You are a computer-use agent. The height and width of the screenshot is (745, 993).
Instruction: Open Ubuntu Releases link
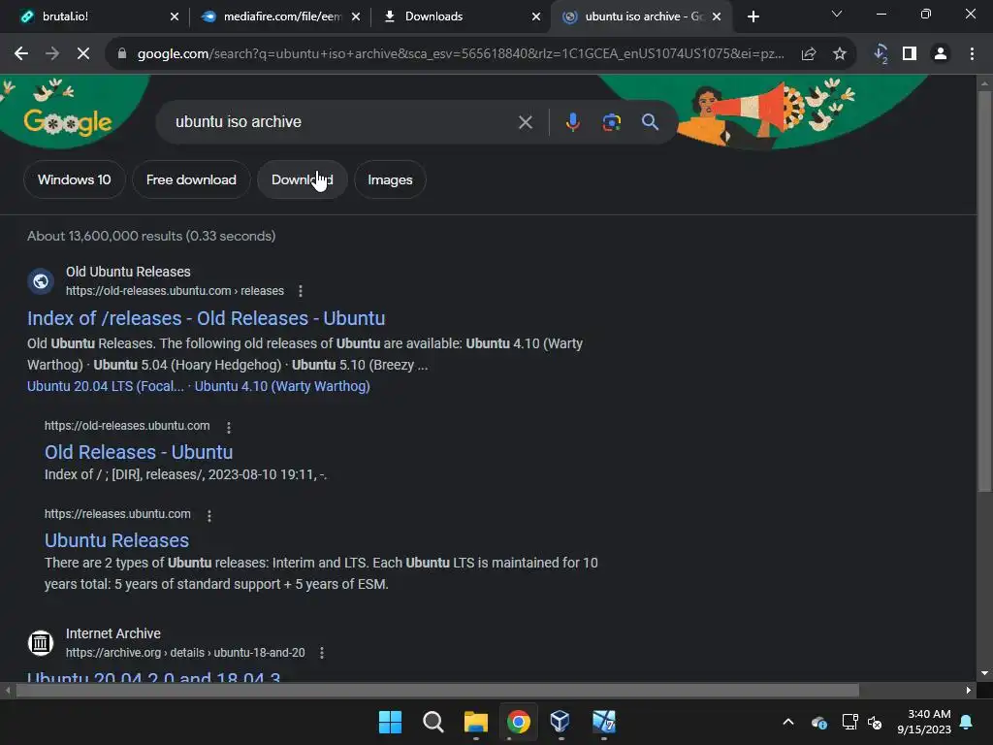116,539
